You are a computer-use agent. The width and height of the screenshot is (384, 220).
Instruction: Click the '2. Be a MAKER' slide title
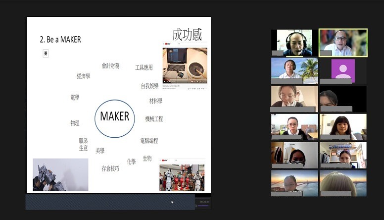coord(60,40)
